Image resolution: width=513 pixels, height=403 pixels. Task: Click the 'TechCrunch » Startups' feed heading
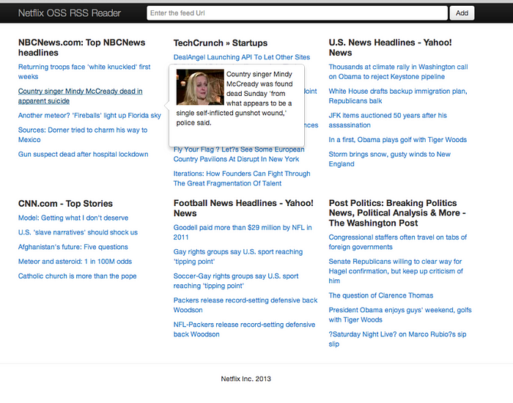(x=220, y=42)
